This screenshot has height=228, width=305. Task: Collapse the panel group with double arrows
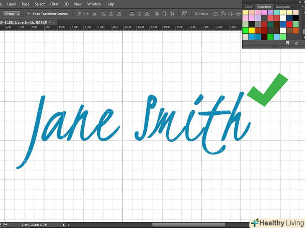click(x=300, y=2)
